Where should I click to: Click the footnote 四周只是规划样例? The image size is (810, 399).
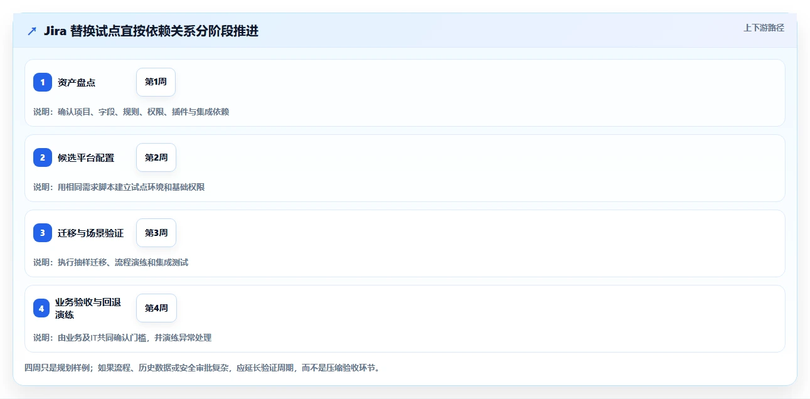tap(202, 368)
